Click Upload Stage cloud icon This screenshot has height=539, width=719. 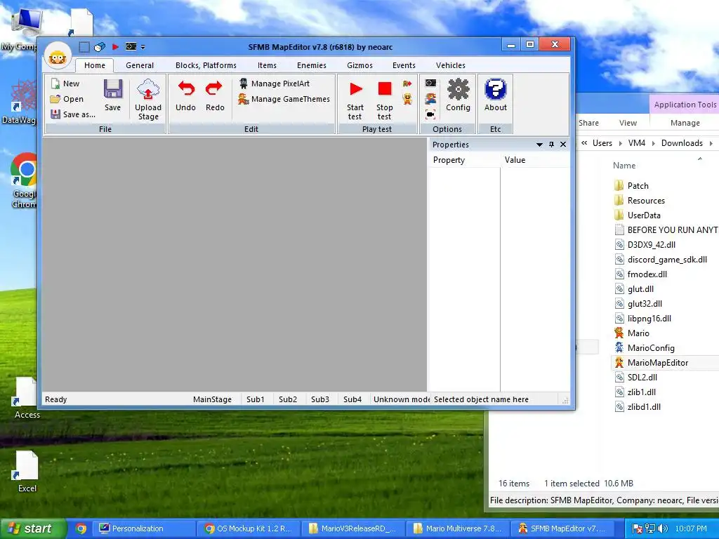(x=148, y=100)
